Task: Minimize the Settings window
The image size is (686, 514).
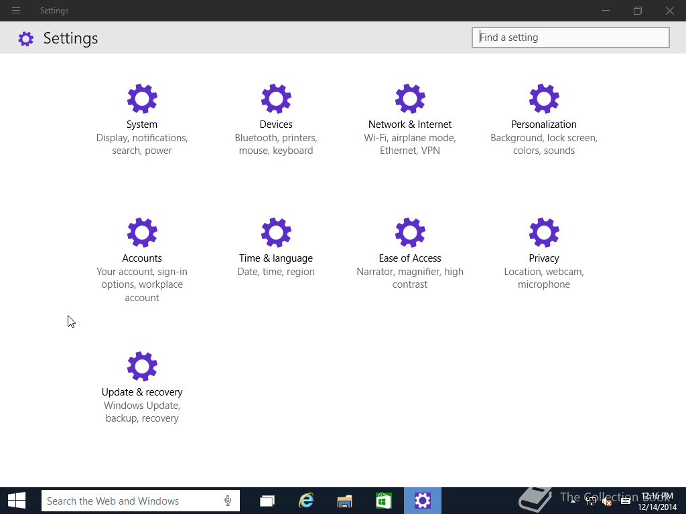Action: [606, 11]
